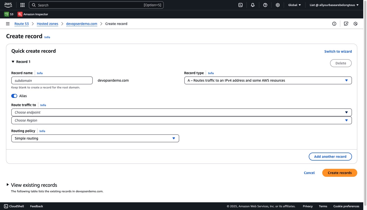This screenshot has height=210, width=367.
Task: Click Add another record button
Action: click(330, 157)
